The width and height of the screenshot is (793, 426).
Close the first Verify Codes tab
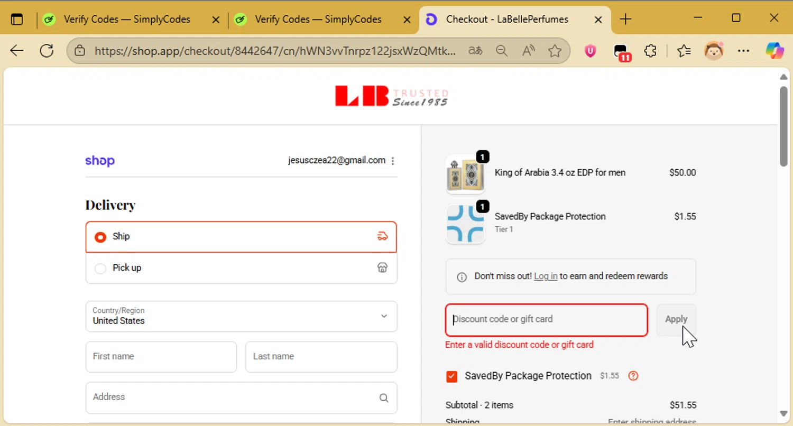click(x=216, y=20)
